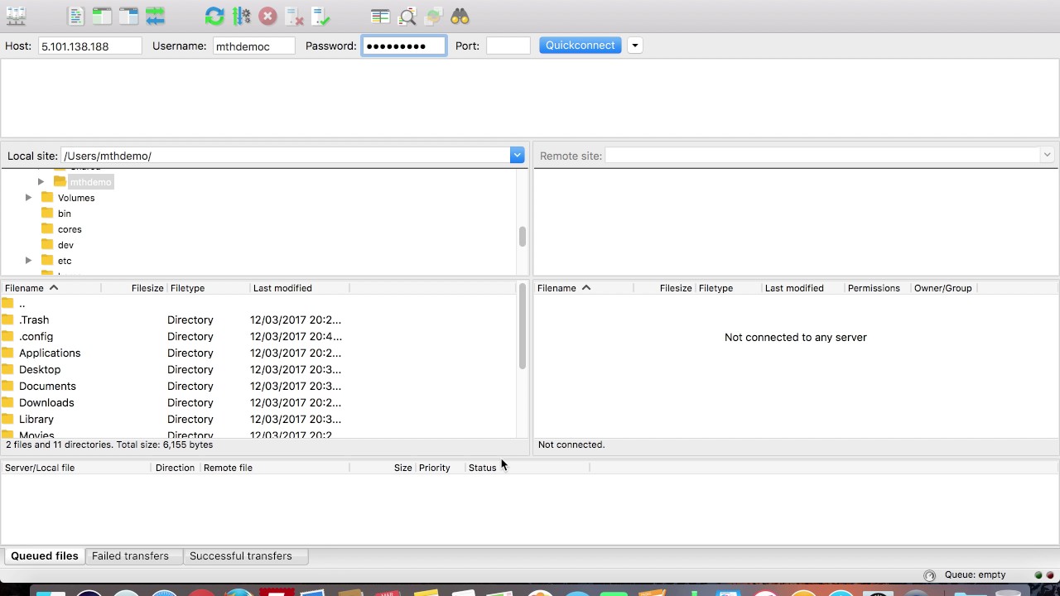The width and height of the screenshot is (1060, 596).
Task: Click into the empty Port field
Action: pos(508,46)
